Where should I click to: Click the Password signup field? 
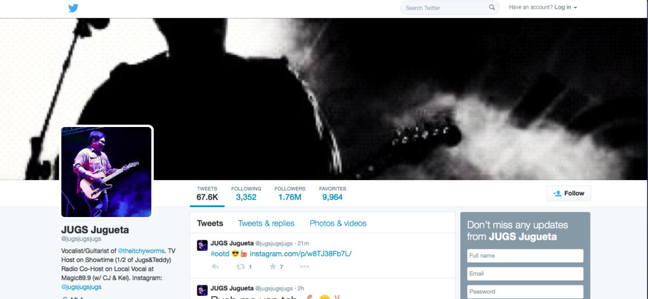coord(525,292)
